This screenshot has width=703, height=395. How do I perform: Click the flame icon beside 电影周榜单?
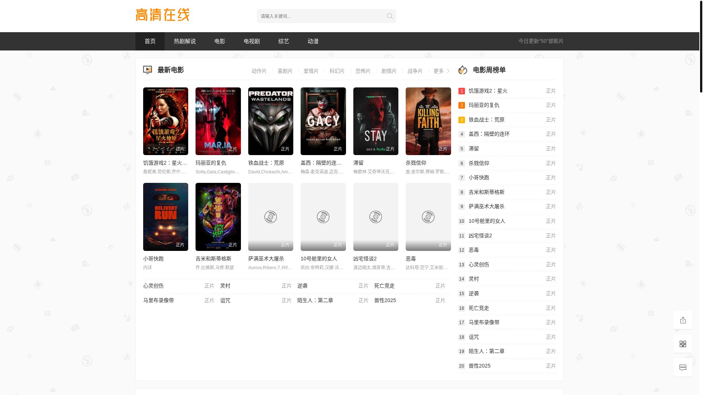(463, 70)
